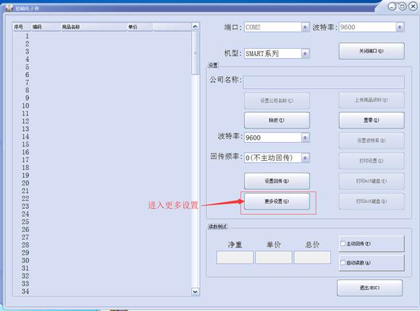Open the 波特率 dropdown inside the 设置 group
Image resolution: width=420 pixels, height=311 pixels.
pos(305,138)
